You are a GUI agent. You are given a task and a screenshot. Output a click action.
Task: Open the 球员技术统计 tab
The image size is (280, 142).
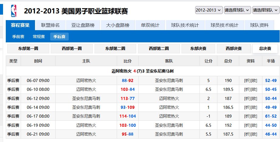(x=224, y=25)
